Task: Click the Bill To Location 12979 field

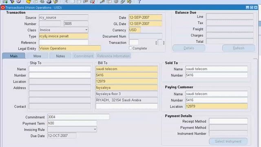Action: pyautogui.click(x=127, y=81)
